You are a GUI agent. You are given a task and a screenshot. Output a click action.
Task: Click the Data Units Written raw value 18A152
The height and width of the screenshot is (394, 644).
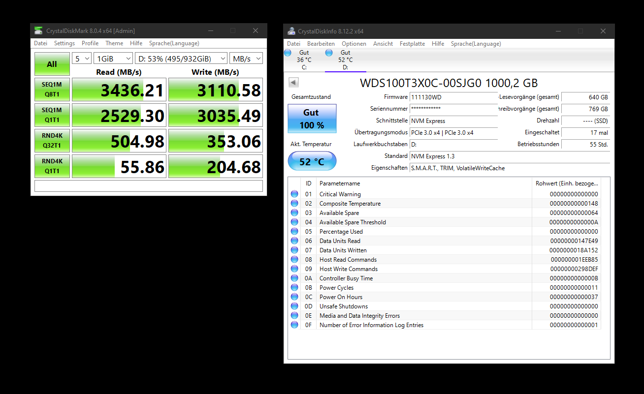(574, 250)
